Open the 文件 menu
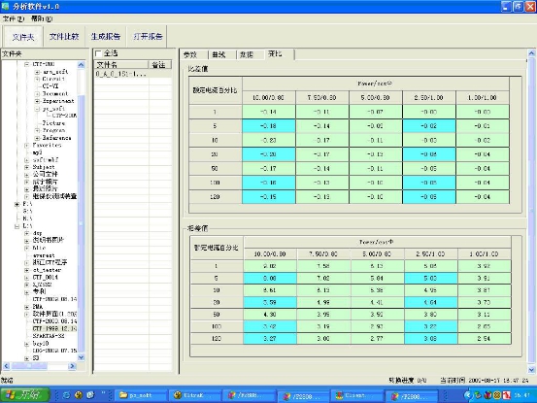This screenshot has width=537, height=403. (14, 18)
